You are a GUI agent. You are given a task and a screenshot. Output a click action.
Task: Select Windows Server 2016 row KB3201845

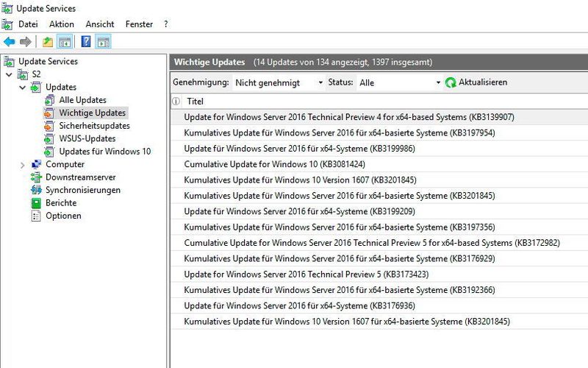(x=379, y=196)
